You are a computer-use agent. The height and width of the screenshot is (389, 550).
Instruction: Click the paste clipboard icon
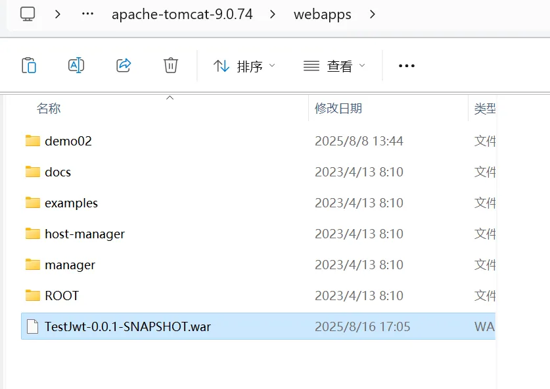pyautogui.click(x=29, y=66)
